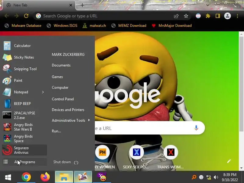Open the striped flag extension icon
This screenshot has width=244, height=183.
click(198, 16)
